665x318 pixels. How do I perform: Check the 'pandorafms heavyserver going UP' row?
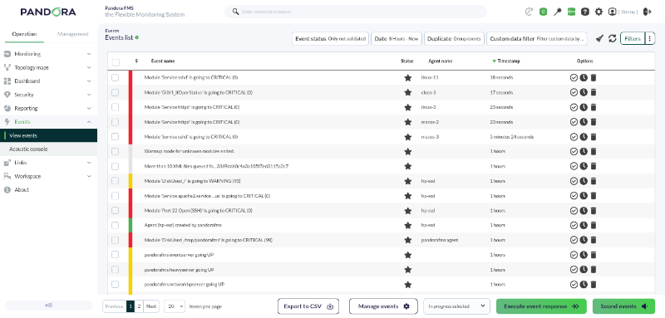click(x=116, y=269)
